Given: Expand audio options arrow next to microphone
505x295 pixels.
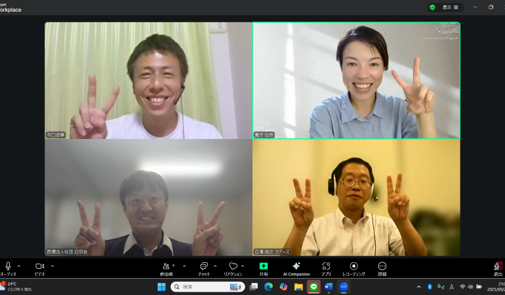Looking at the screenshot, I should pyautogui.click(x=18, y=266).
